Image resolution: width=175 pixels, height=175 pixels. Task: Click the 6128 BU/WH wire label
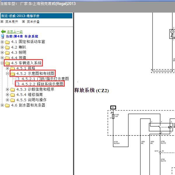117,143
